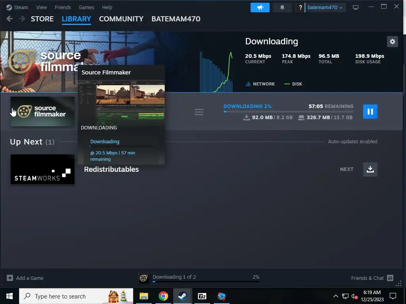Image resolution: width=406 pixels, height=304 pixels.
Task: Open the notifications bell
Action: [x=282, y=8]
